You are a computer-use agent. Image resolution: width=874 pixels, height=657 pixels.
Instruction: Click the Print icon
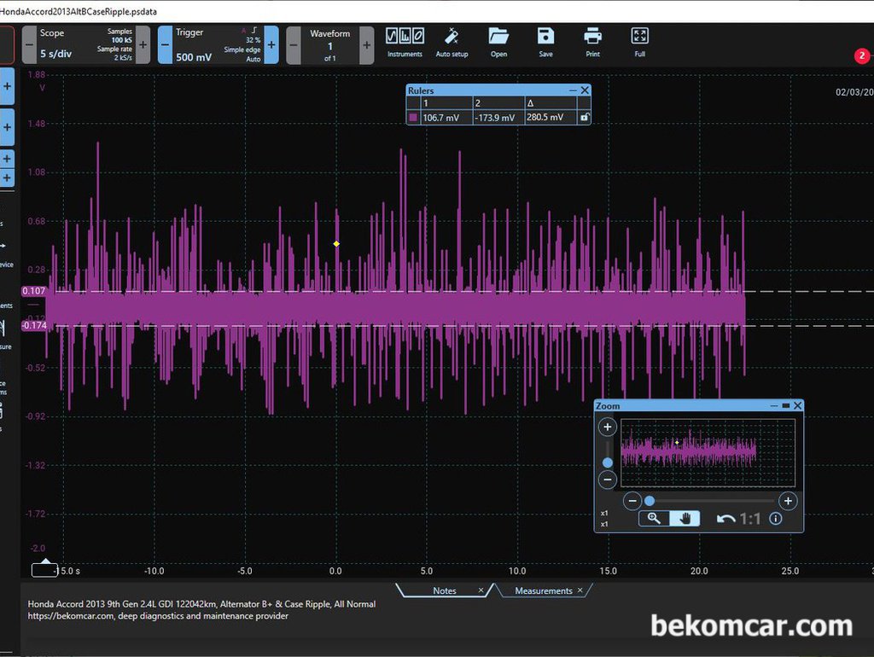tap(592, 43)
